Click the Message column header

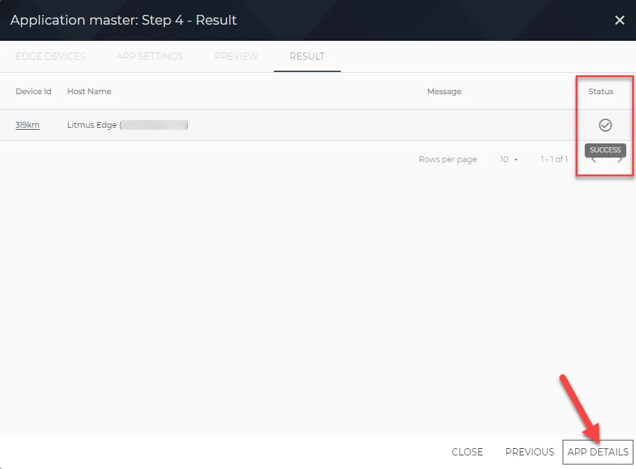click(444, 91)
